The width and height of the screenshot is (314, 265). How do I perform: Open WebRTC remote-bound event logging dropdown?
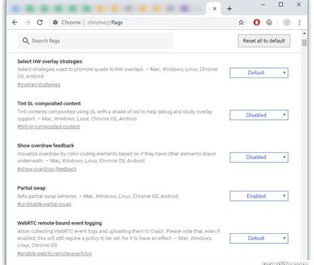click(x=259, y=238)
